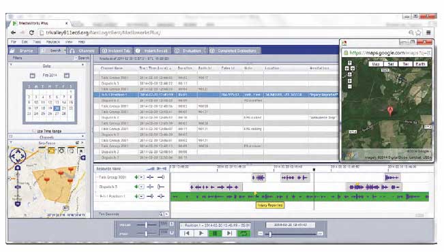This screenshot has width=444, height=252.
Task: Select February 20 in the calendar
Action: point(57,108)
